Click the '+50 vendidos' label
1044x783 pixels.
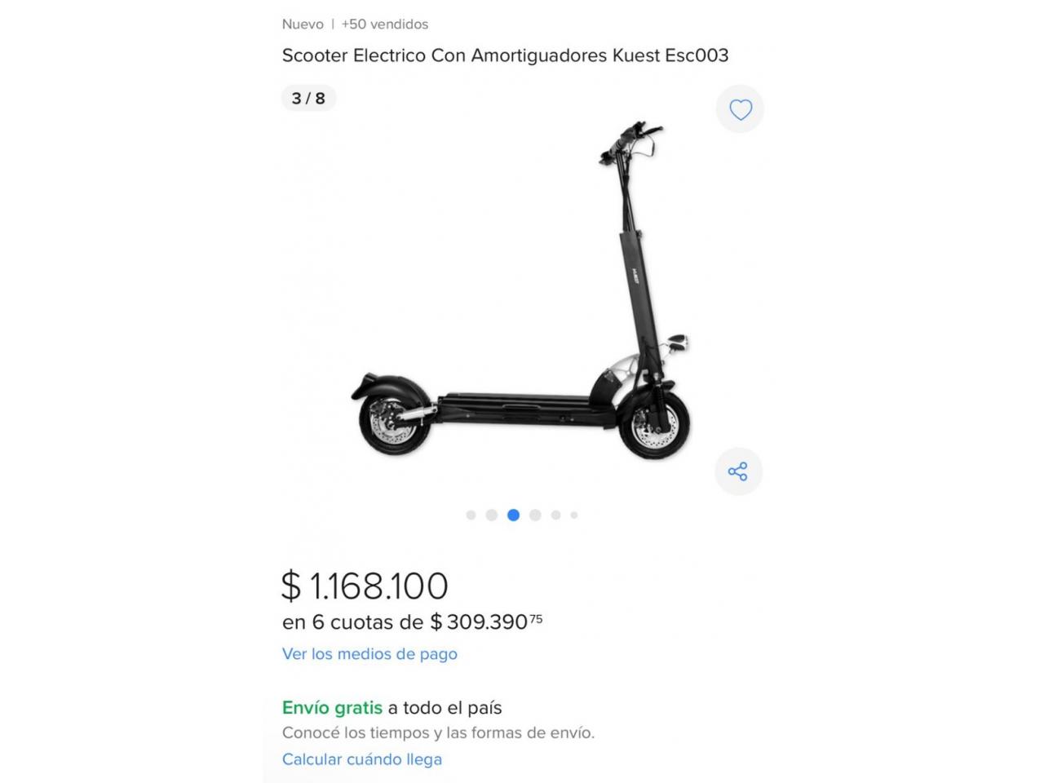point(385,24)
